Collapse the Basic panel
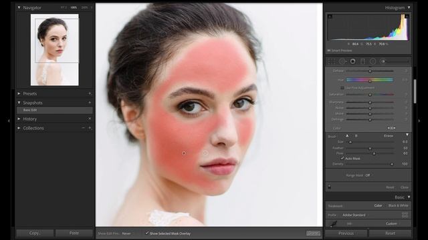Viewport: 428px width, 240px height. (x=409, y=197)
